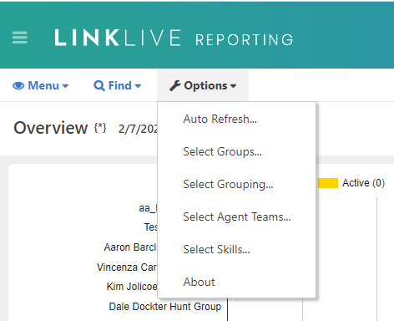Open Select Agent Teams... option
Screen dimensions: 394x321
pos(237,217)
